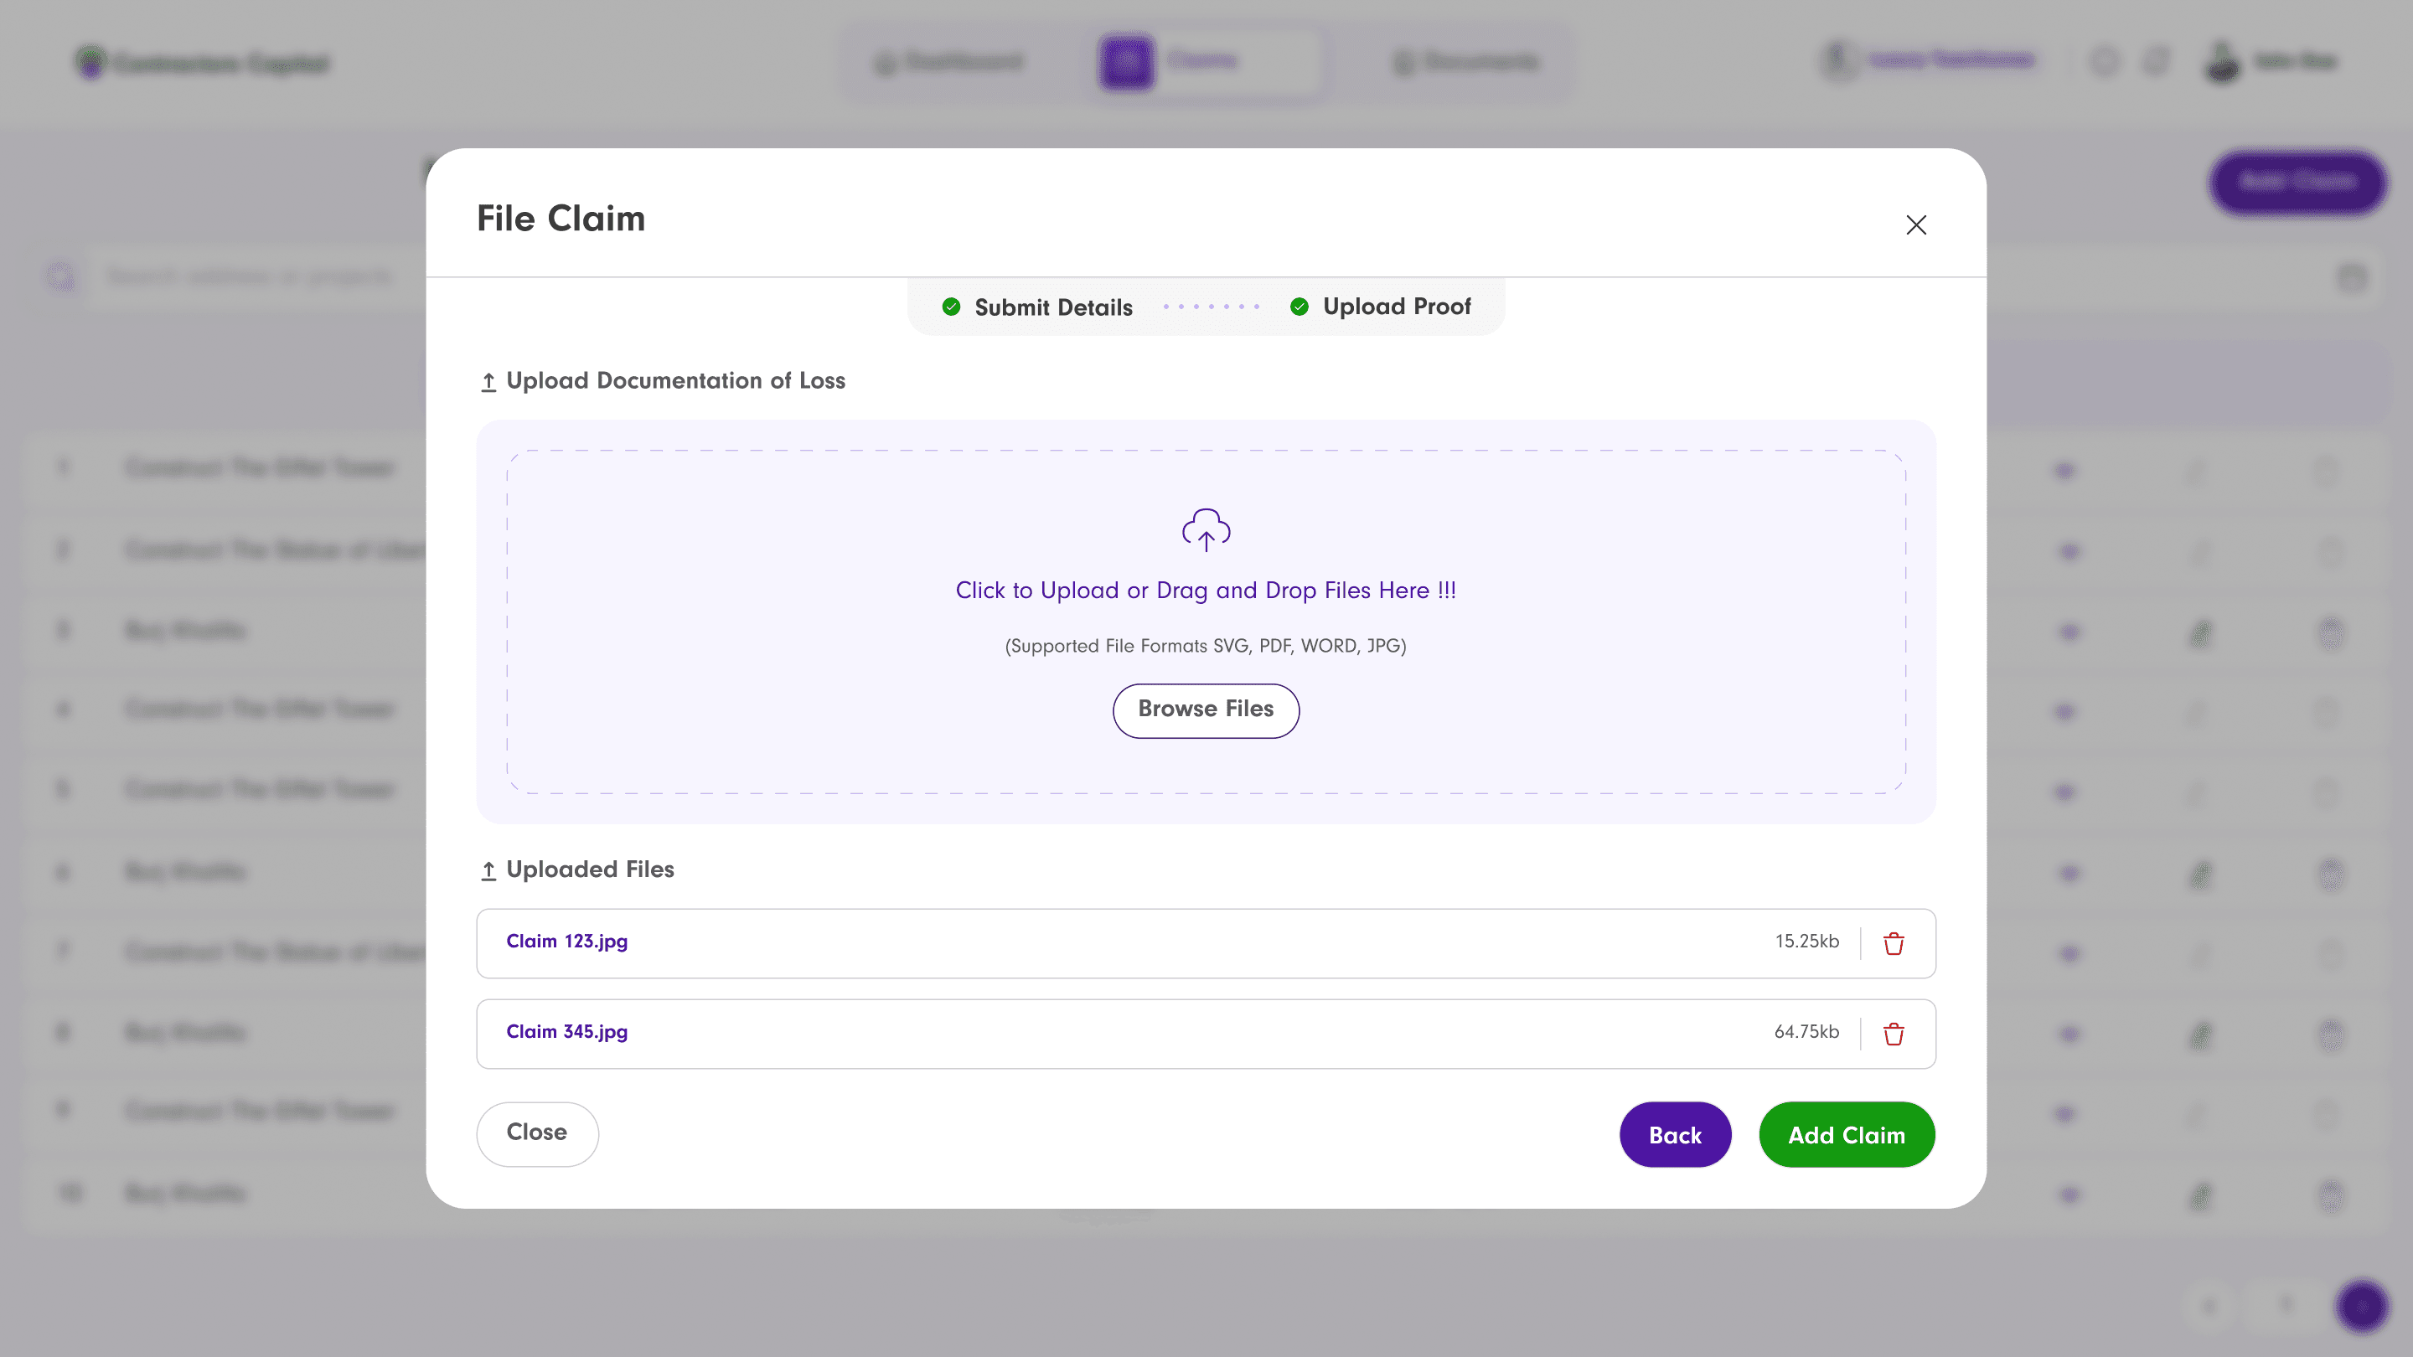Remove Claim 345.jpg with trash icon
Image resolution: width=2413 pixels, height=1357 pixels.
[x=1894, y=1034]
